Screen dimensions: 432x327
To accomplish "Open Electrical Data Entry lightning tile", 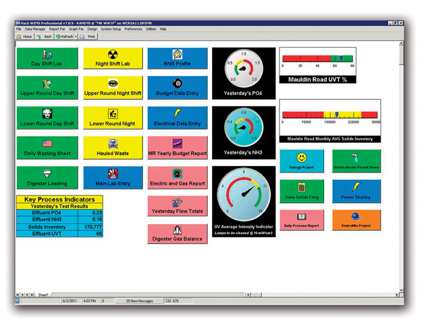I will [178, 118].
